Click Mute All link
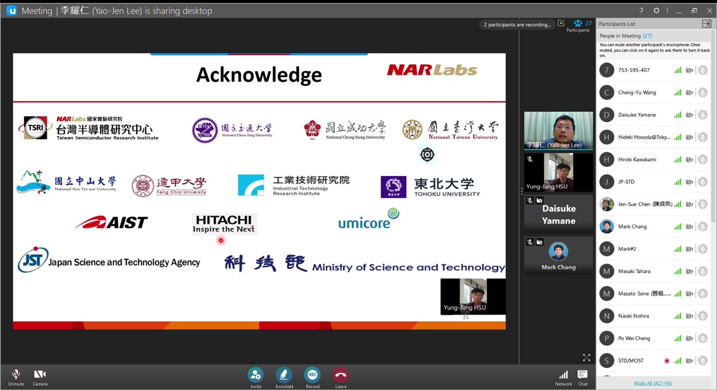717x390 pixels. click(653, 383)
